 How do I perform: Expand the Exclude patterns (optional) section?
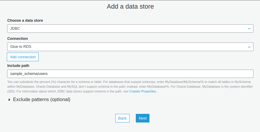pos(42,100)
